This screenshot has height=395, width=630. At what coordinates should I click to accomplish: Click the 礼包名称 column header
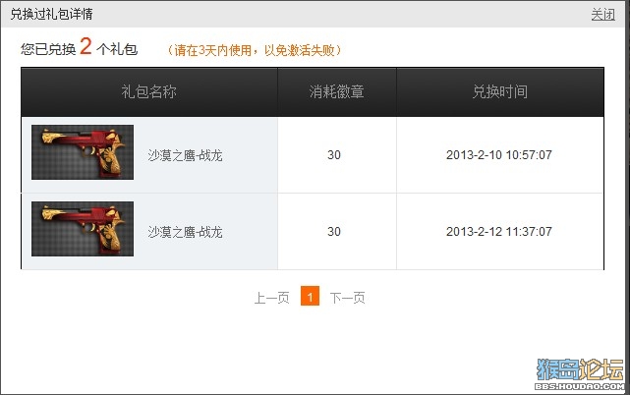(149, 91)
